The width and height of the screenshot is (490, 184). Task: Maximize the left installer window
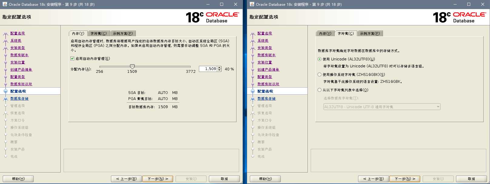pyautogui.click(x=222, y=4)
